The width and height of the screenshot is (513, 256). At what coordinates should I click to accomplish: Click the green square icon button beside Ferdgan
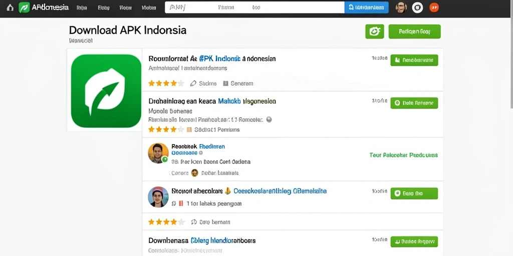(x=375, y=31)
